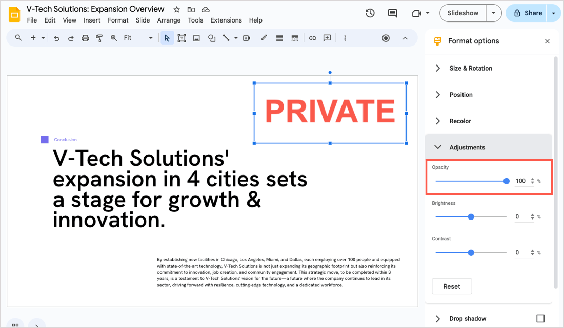The width and height of the screenshot is (564, 328).
Task: Reset the image adjustments
Action: tap(452, 287)
